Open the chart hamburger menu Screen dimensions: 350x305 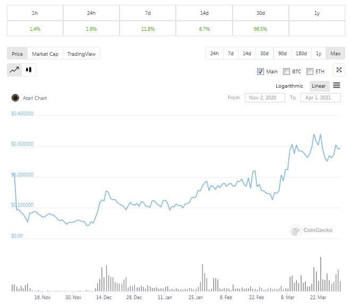[337, 86]
